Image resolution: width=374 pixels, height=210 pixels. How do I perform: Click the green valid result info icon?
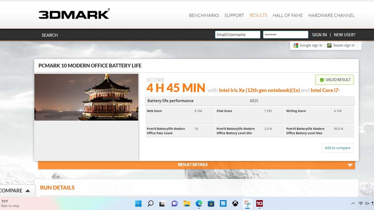pos(322,80)
